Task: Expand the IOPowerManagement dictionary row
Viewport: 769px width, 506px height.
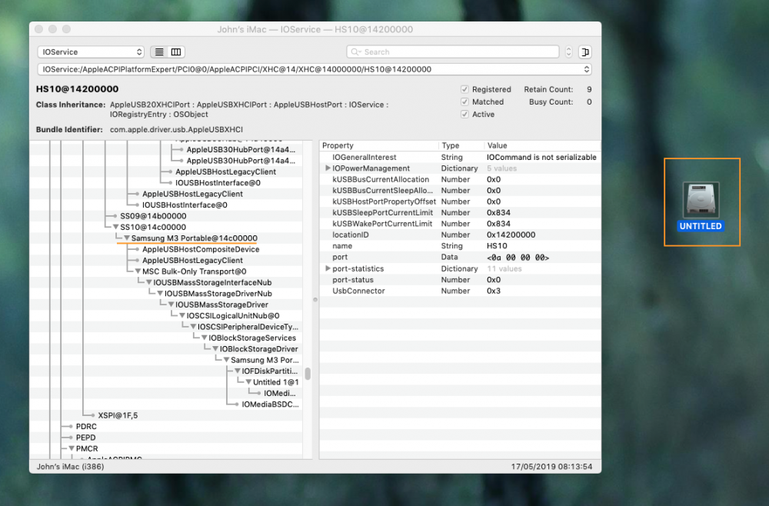Action: (328, 168)
